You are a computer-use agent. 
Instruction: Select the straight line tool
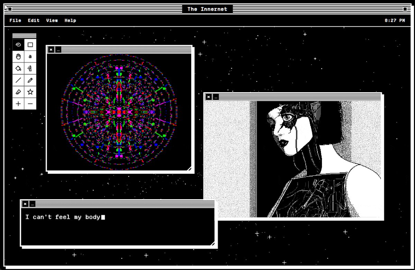pos(18,80)
